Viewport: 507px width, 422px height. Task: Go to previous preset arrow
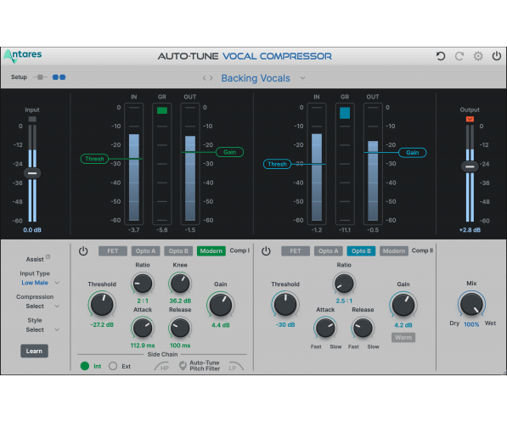point(205,78)
